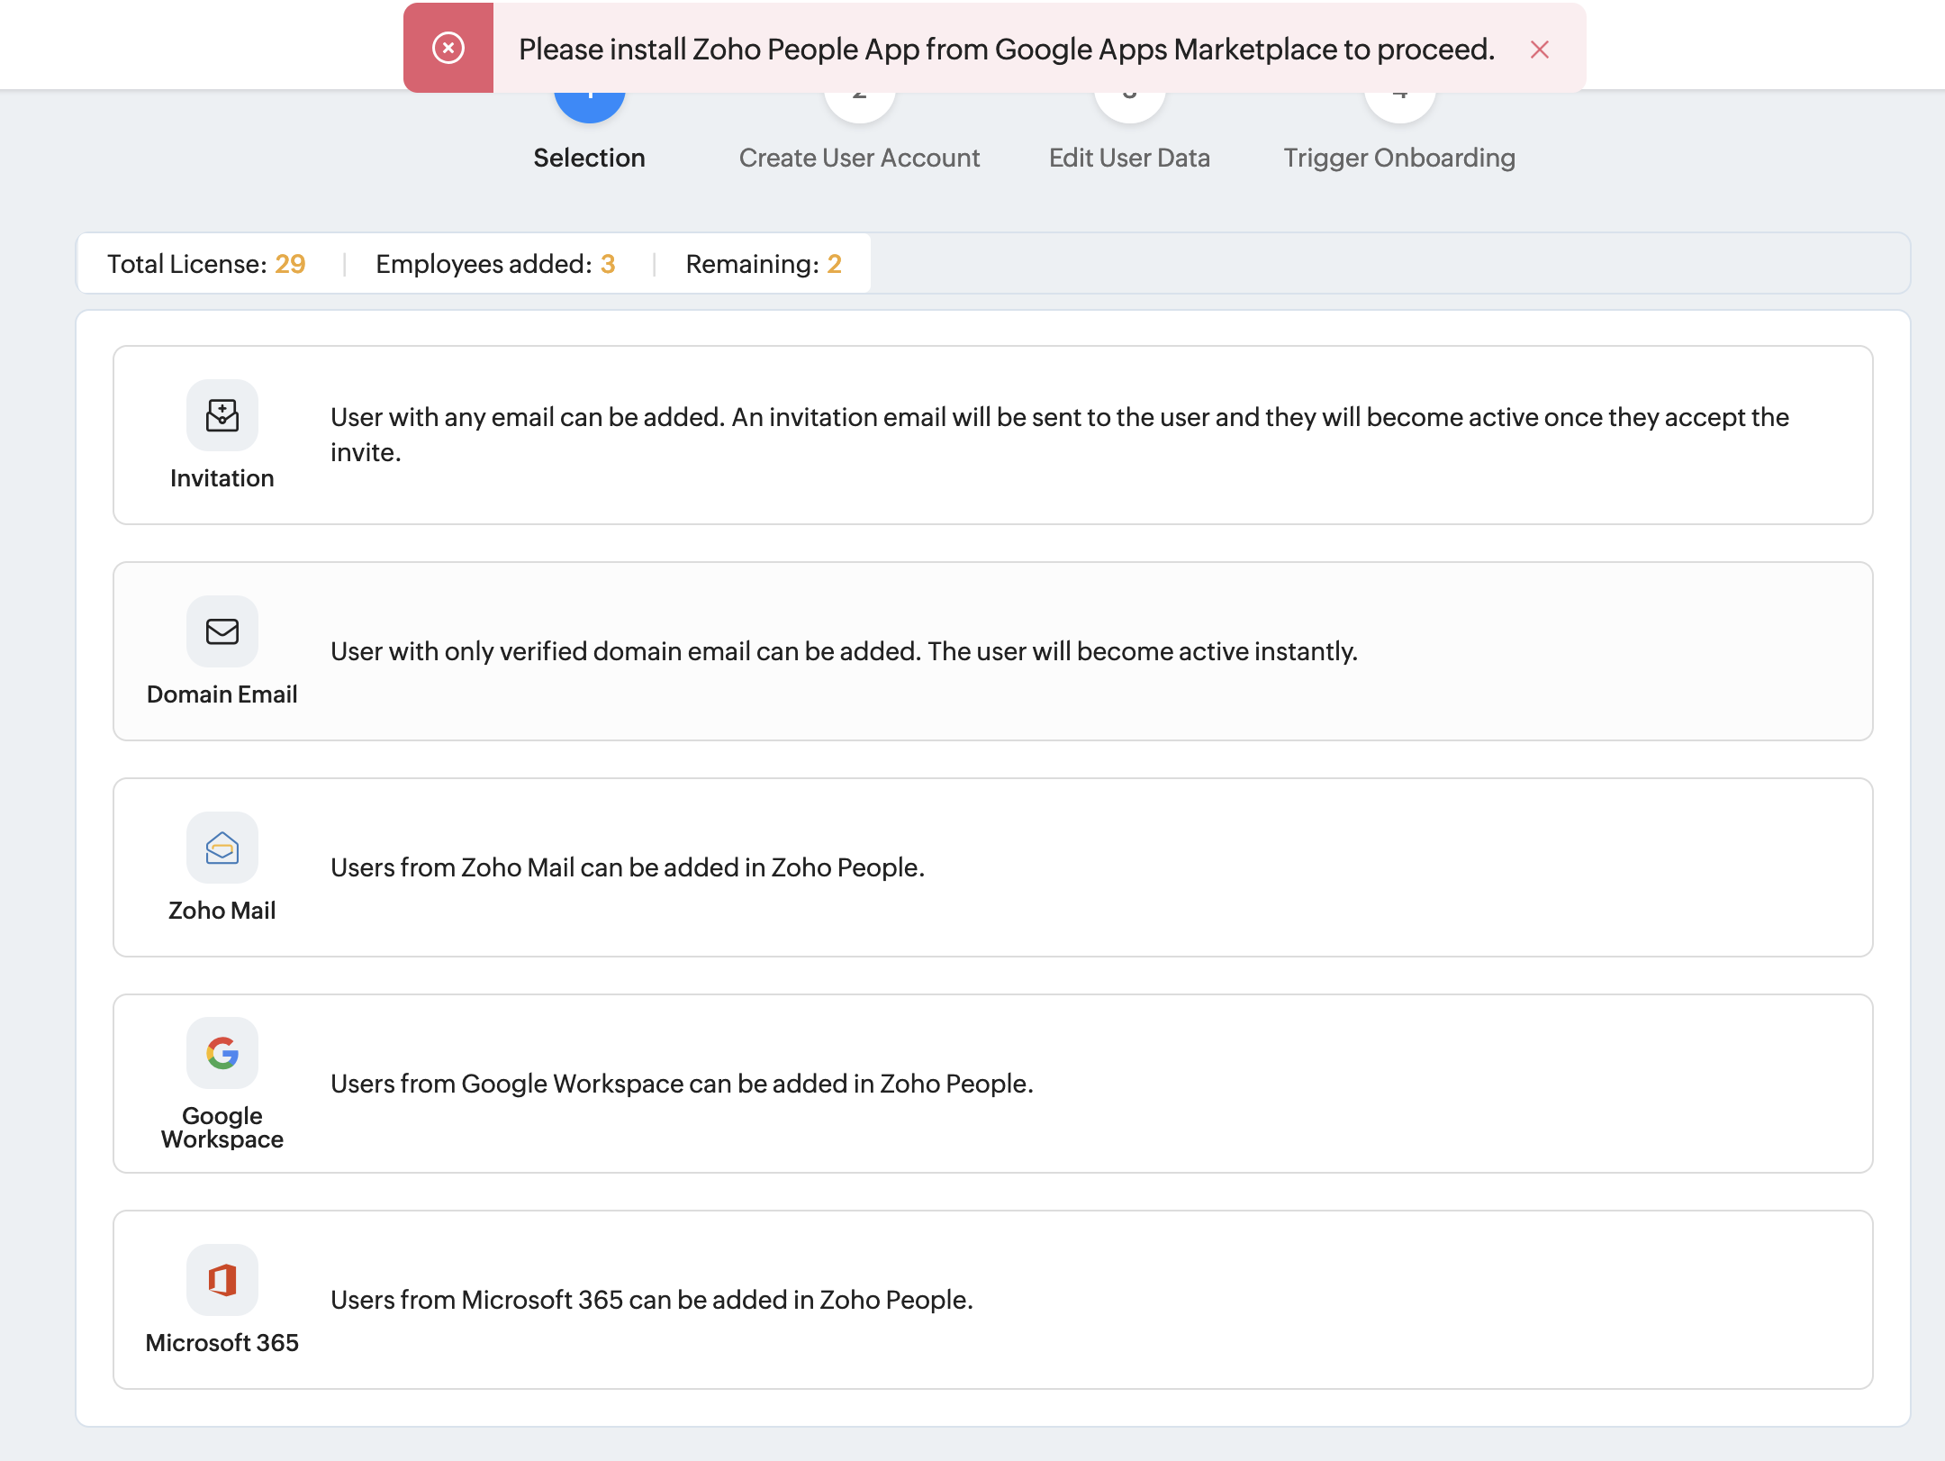This screenshot has height=1461, width=1945.
Task: Pick 'Users from Zoho Mail' option card
Action: 992,867
